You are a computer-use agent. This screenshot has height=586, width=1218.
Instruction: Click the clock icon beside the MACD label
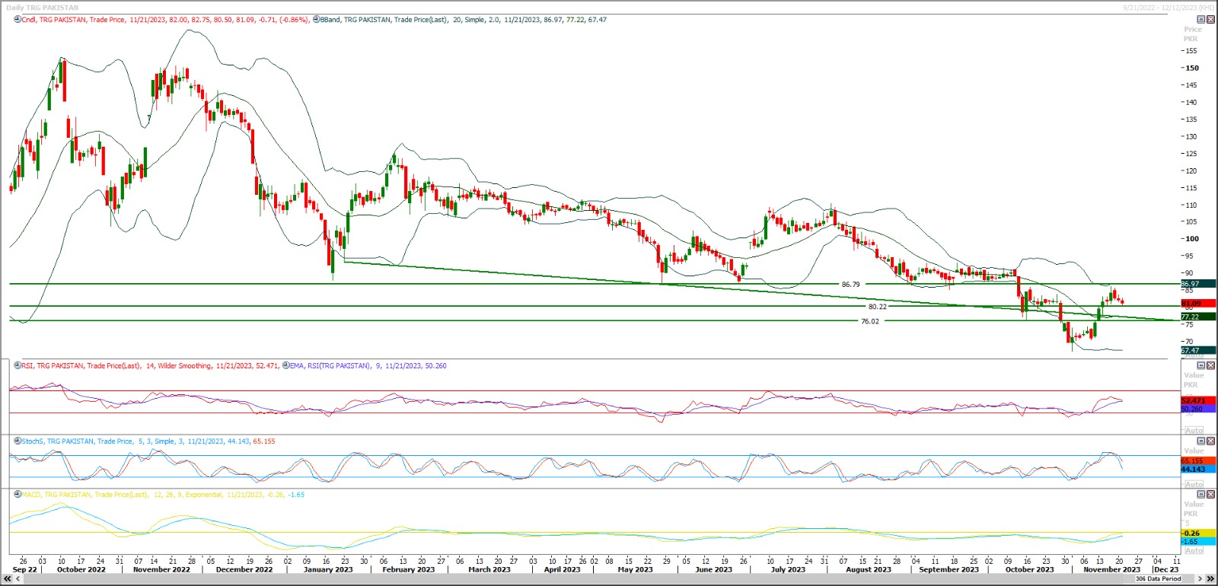(x=17, y=495)
